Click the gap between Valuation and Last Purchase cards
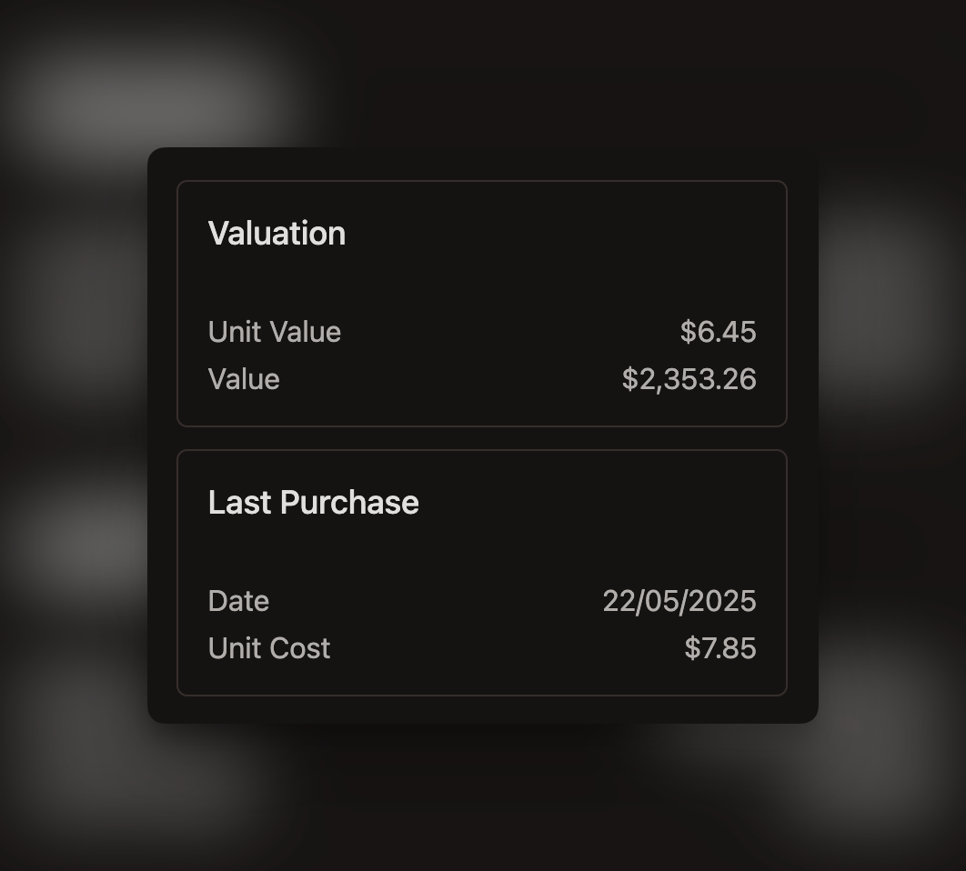Image resolution: width=966 pixels, height=871 pixels. point(482,438)
